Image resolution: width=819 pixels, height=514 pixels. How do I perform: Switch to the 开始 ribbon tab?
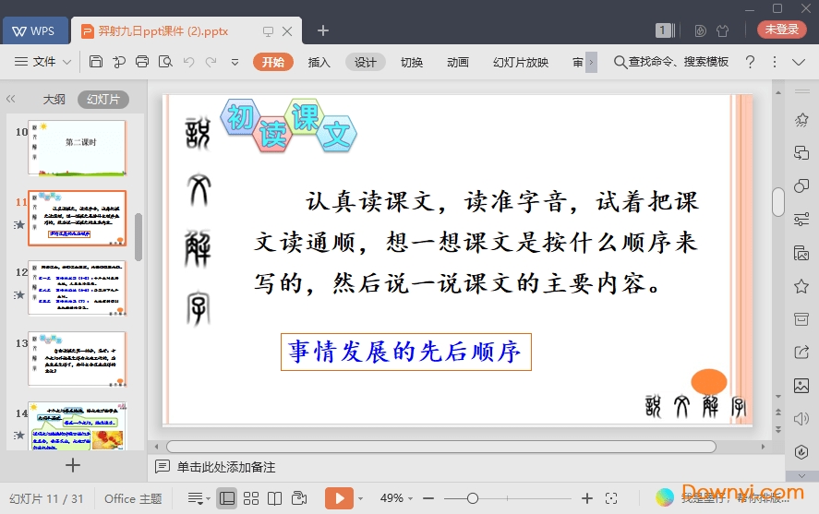273,62
